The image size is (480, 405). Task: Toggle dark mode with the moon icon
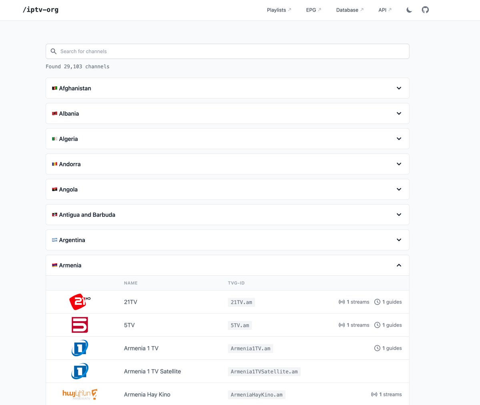point(409,10)
